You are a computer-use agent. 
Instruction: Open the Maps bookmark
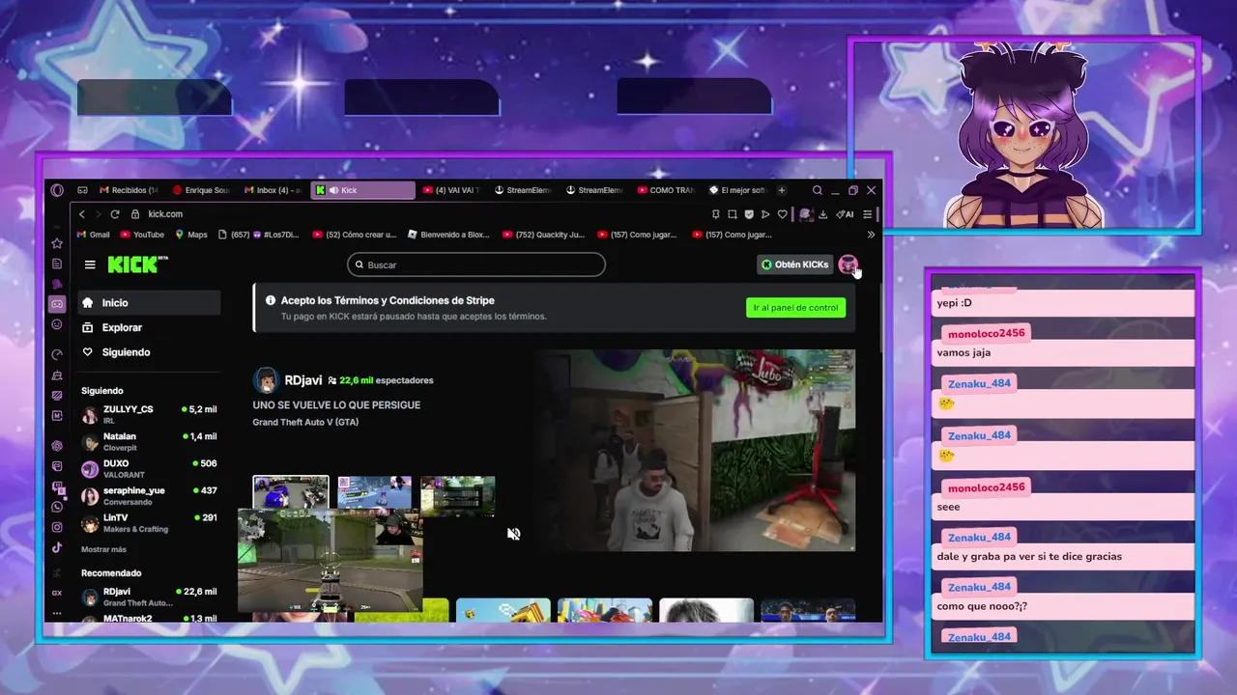click(x=191, y=235)
